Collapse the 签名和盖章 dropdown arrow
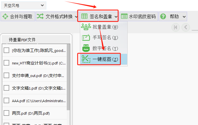198x125 pixels. pyautogui.click(x=116, y=17)
